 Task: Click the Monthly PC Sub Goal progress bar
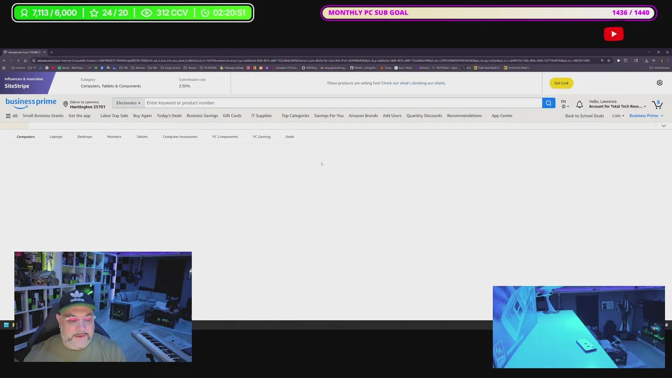pos(489,13)
